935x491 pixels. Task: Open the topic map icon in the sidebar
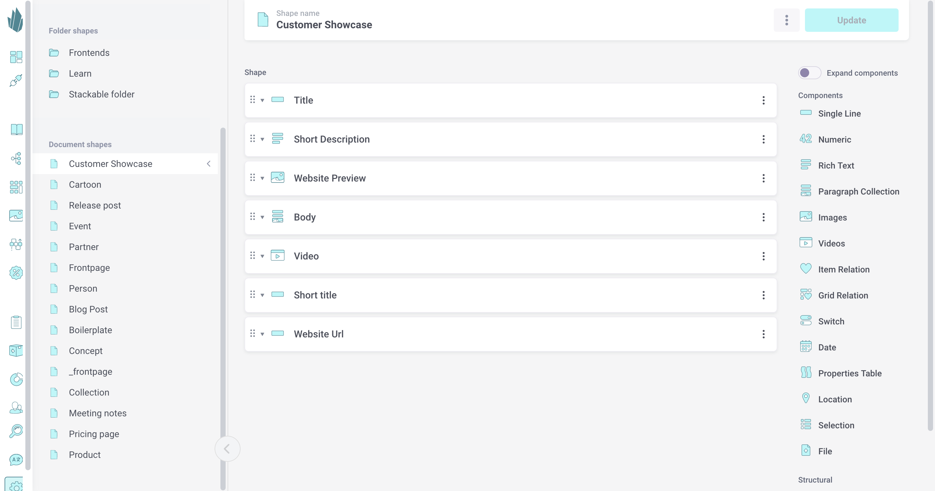[x=16, y=159]
